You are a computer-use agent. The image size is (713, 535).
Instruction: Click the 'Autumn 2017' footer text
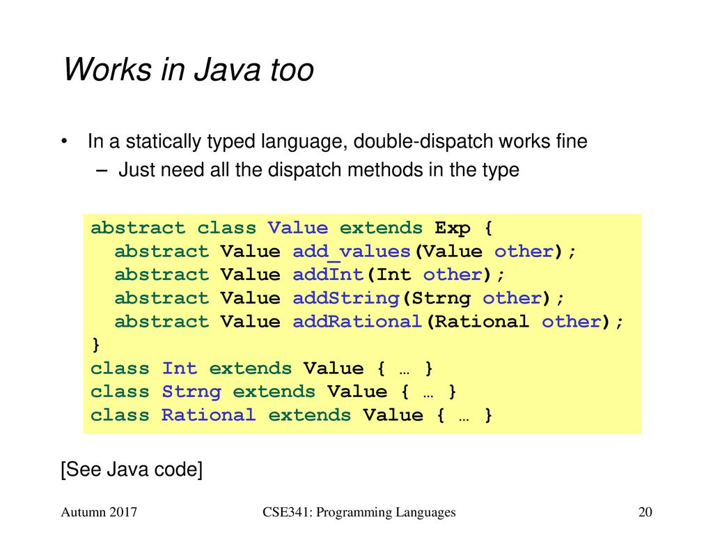click(x=99, y=512)
